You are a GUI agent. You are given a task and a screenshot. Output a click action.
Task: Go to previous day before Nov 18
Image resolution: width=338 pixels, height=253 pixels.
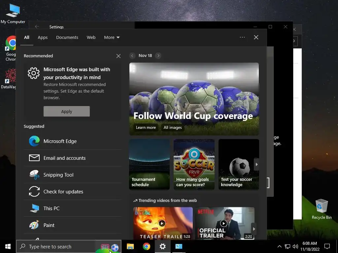tap(132, 56)
